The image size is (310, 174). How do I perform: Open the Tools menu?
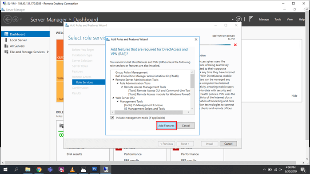(x=278, y=20)
